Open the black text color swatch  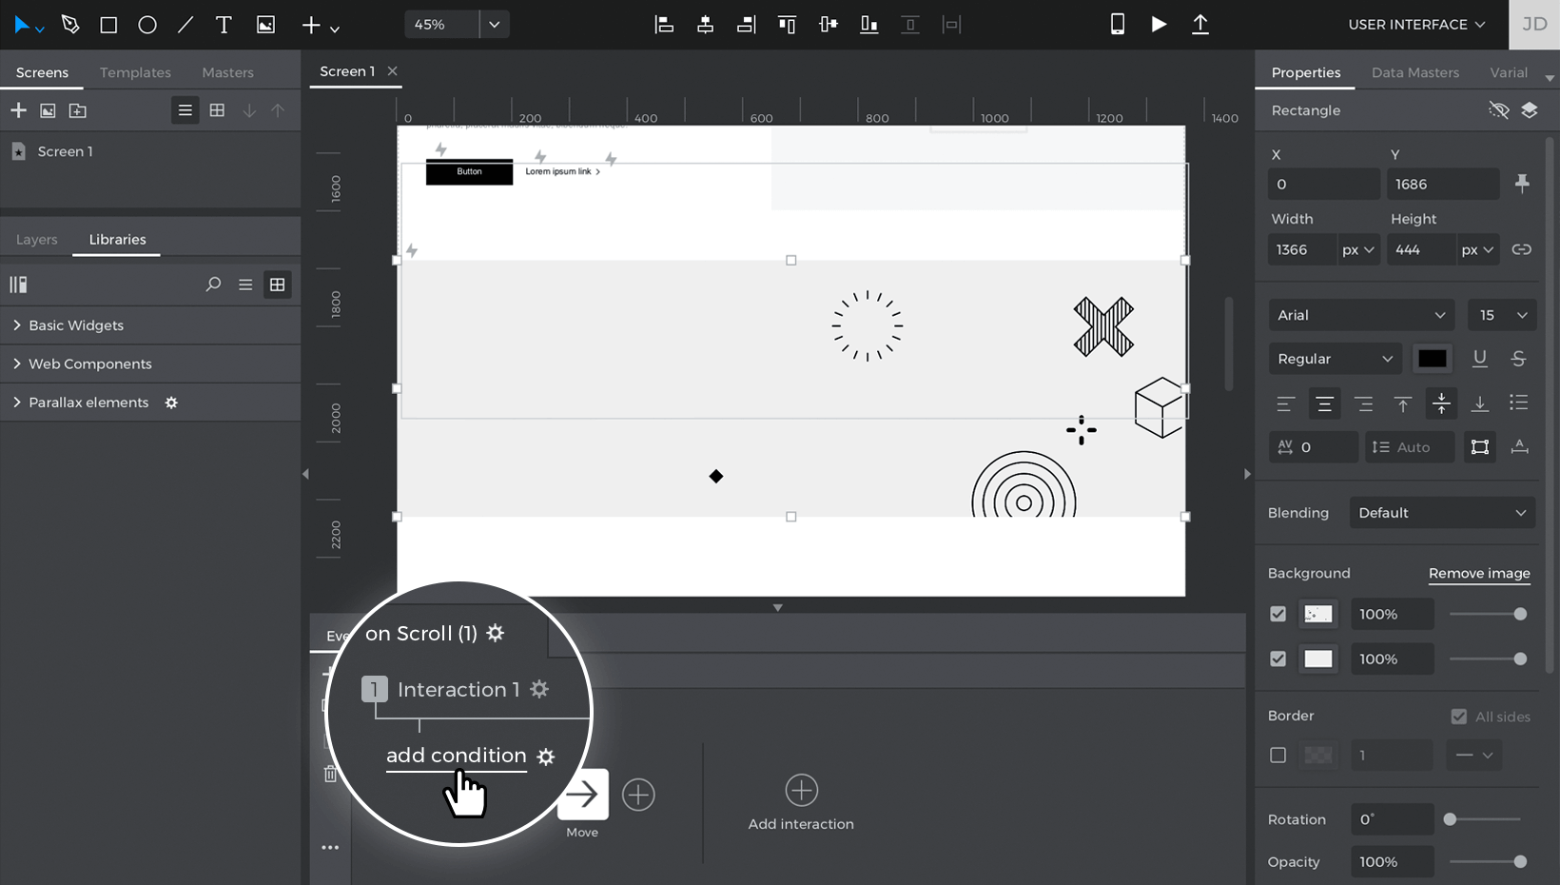tap(1432, 359)
